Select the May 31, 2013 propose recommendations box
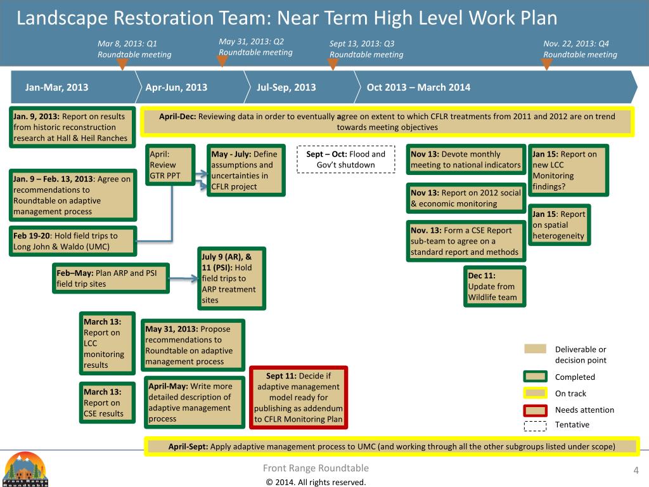 pyautogui.click(x=193, y=345)
